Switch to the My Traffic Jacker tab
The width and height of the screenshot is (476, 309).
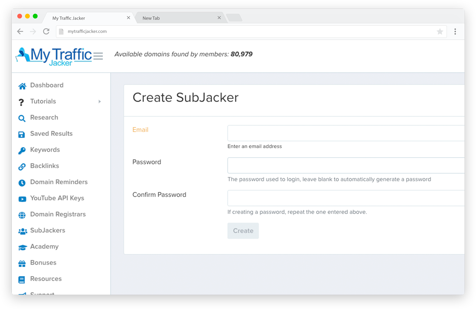88,18
